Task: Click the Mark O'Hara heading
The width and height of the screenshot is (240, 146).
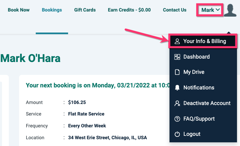Action: click(x=30, y=58)
